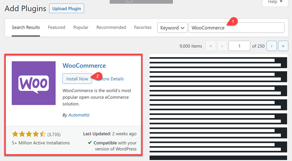Go to the first page of results

(x=211, y=46)
